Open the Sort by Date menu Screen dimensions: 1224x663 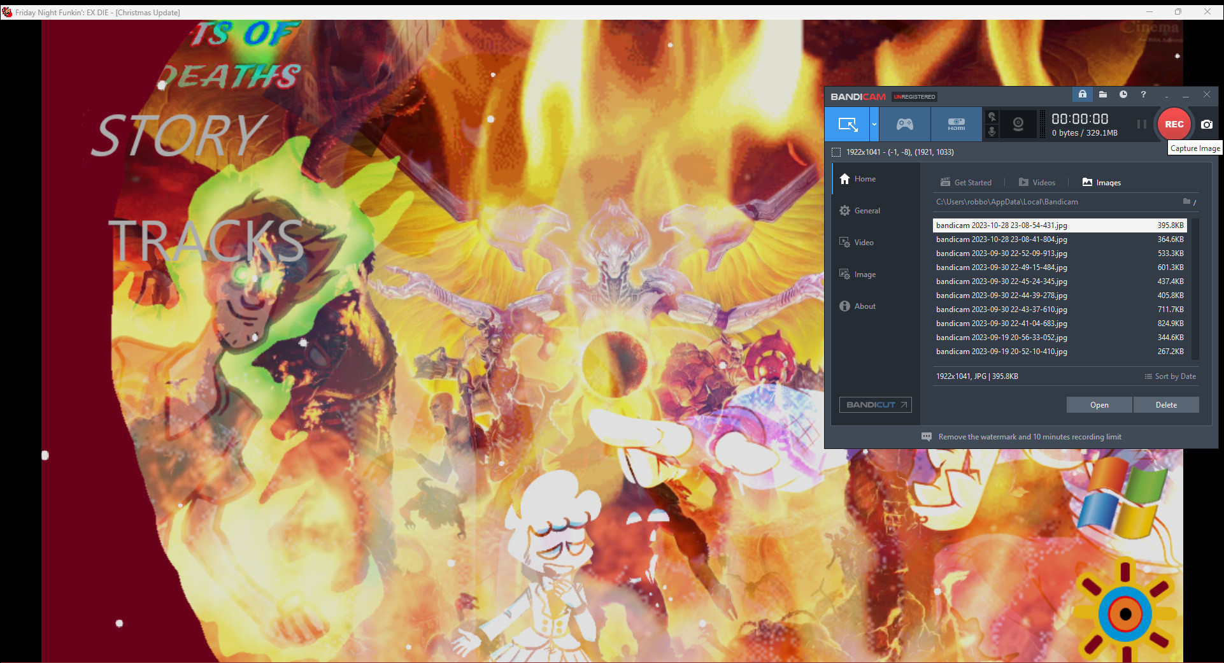tap(1171, 376)
